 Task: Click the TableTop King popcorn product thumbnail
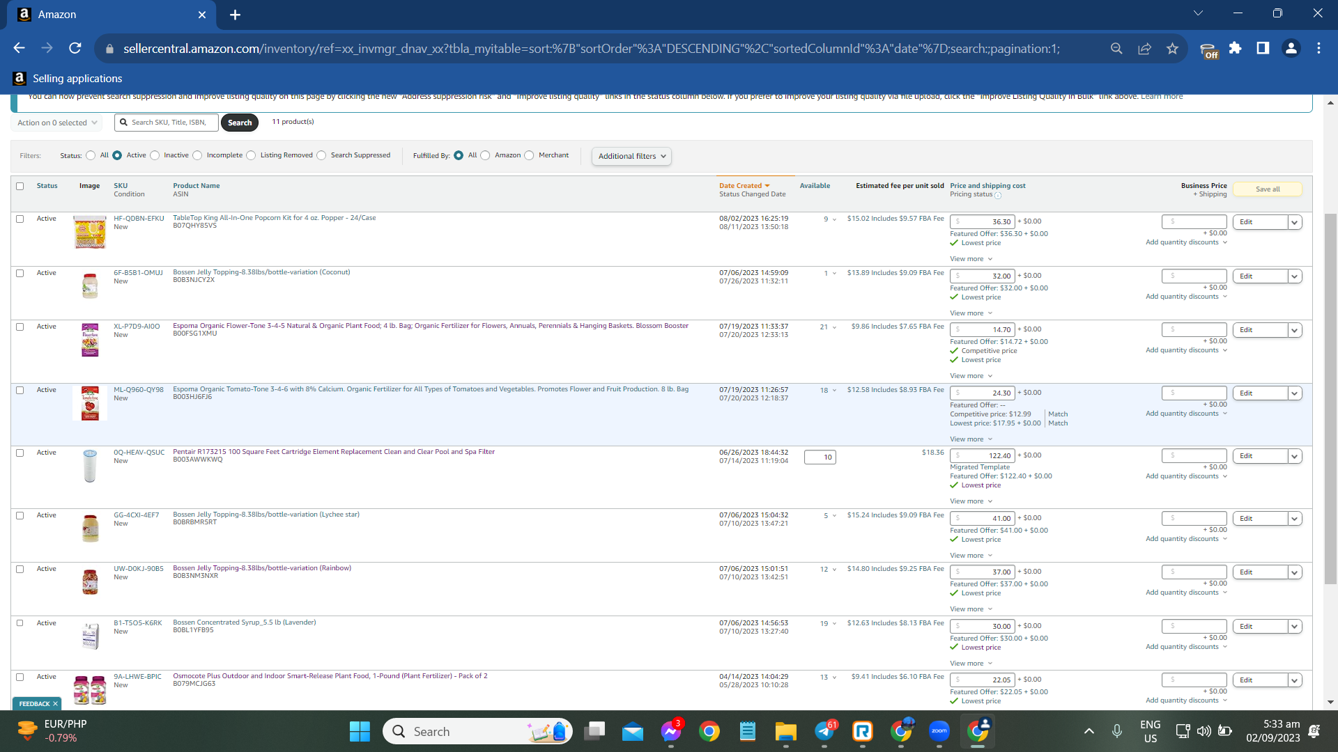[90, 232]
